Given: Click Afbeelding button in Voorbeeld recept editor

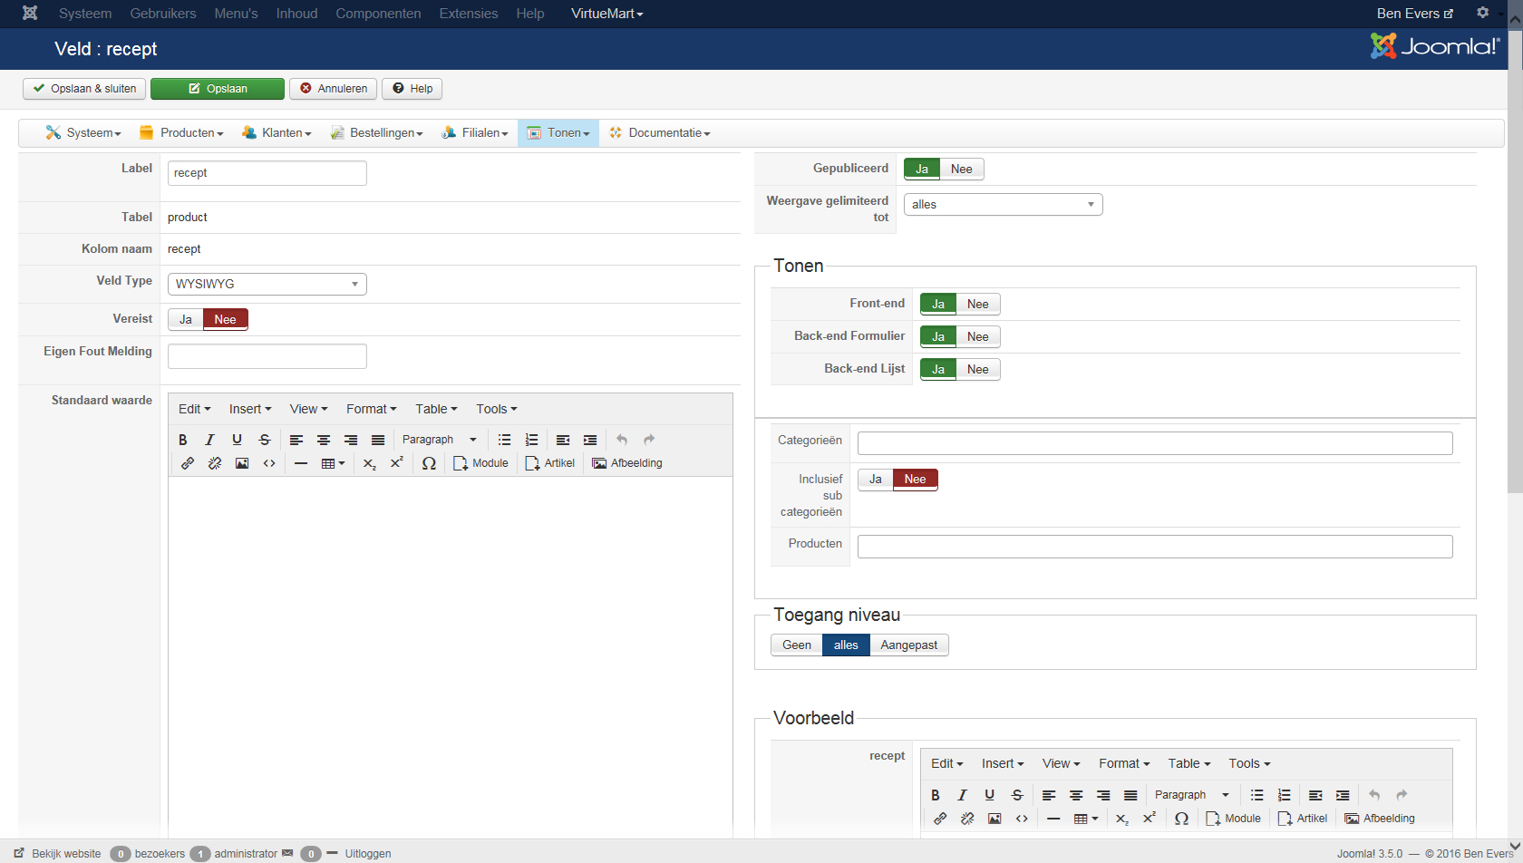Looking at the screenshot, I should [1380, 819].
